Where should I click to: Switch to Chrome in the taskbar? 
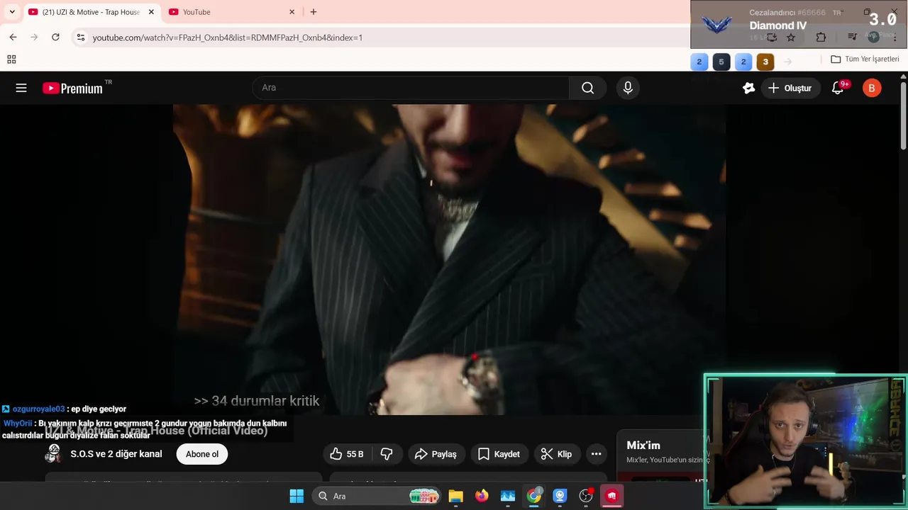click(x=534, y=496)
